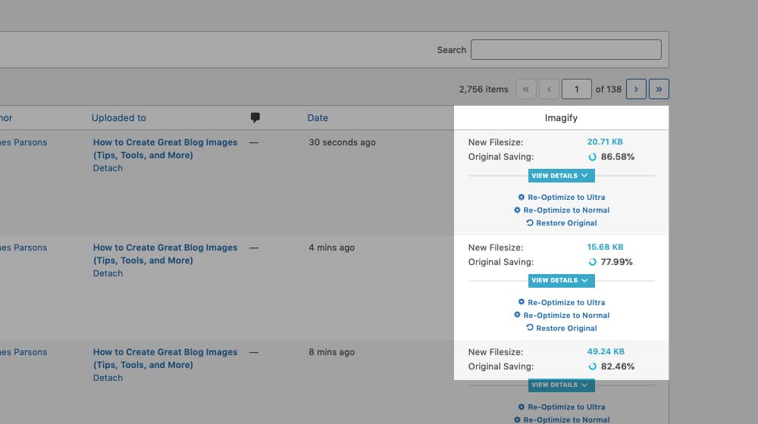This screenshot has height=424, width=758.
Task: Jump to the last page arrow
Action: (659, 89)
